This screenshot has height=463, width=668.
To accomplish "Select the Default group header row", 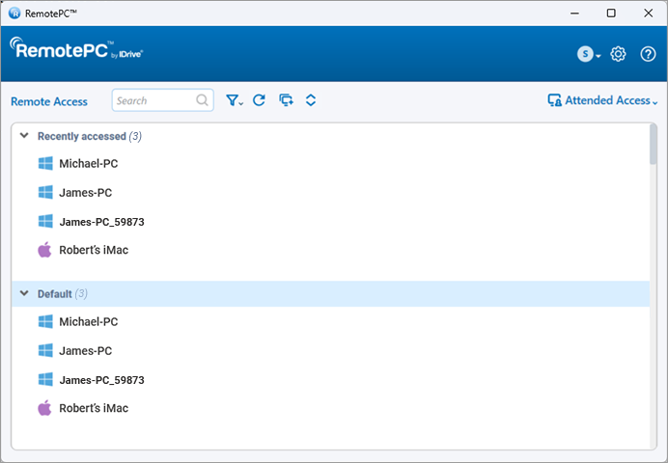I will 328,293.
